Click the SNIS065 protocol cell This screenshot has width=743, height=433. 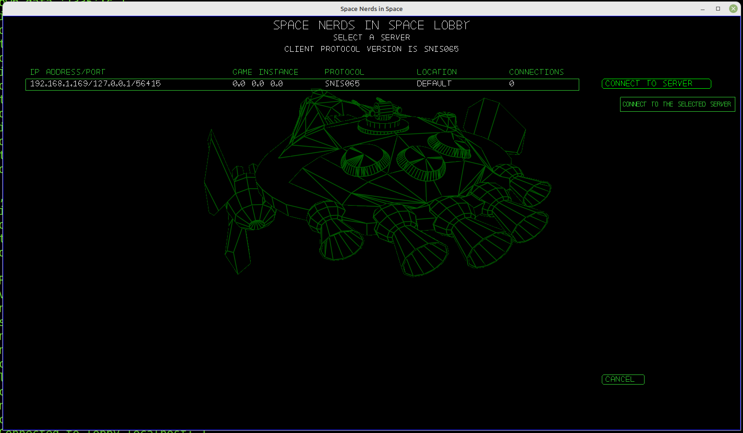click(342, 83)
